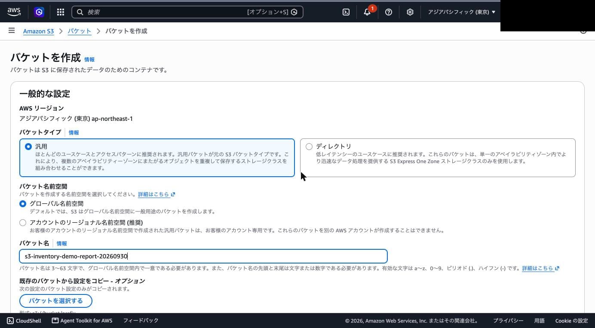Open the purple Amazon Q icon

tap(39, 12)
